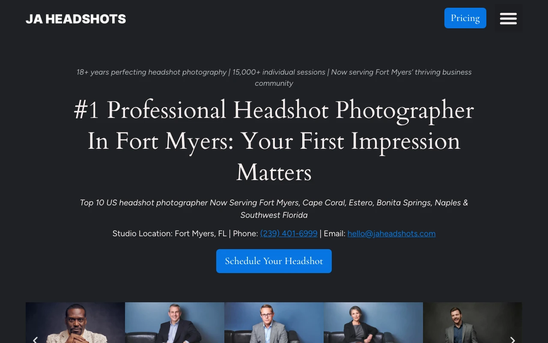
Task: Click the JA HEADSHOTS logo
Action: click(x=76, y=19)
